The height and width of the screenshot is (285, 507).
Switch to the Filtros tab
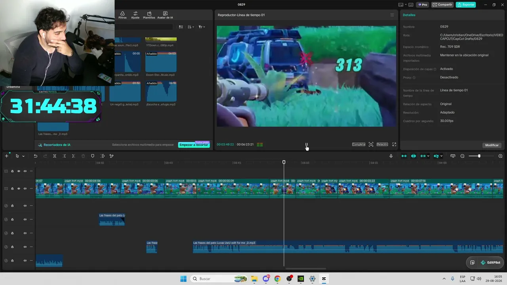(122, 15)
